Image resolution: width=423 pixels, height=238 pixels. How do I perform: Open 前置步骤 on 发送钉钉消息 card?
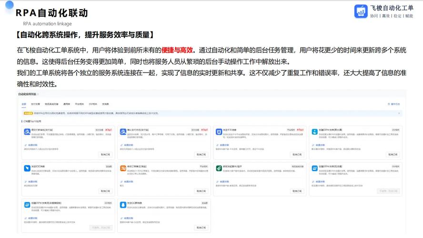pyautogui.click(x=33, y=182)
